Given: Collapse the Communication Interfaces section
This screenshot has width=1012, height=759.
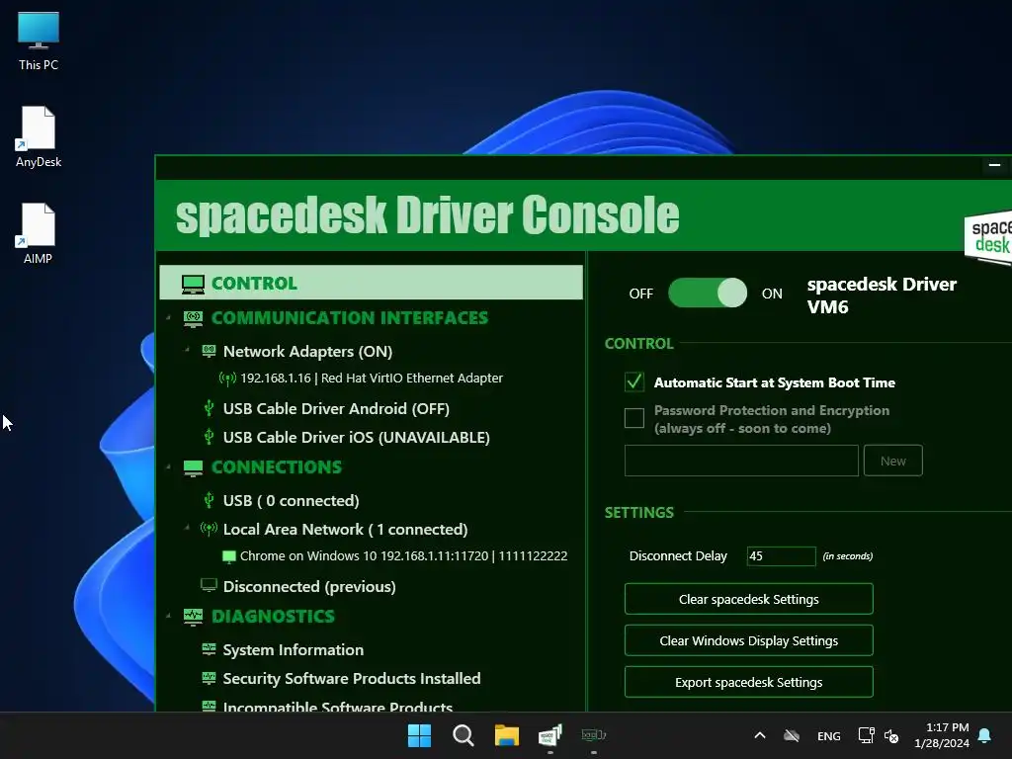Looking at the screenshot, I should click(169, 318).
